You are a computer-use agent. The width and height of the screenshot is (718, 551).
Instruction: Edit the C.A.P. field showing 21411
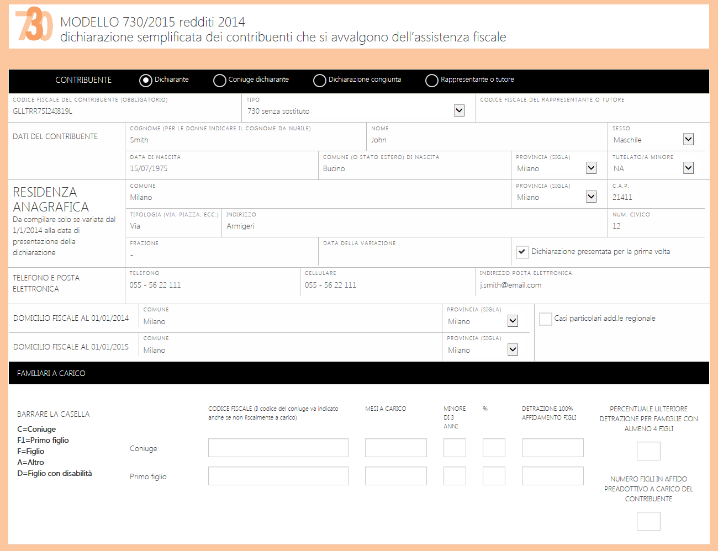[657, 197]
